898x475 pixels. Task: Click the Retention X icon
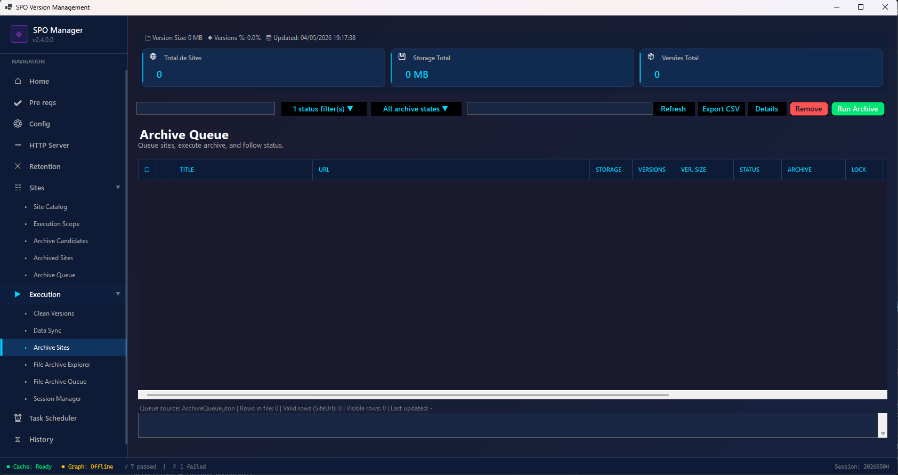(x=18, y=166)
